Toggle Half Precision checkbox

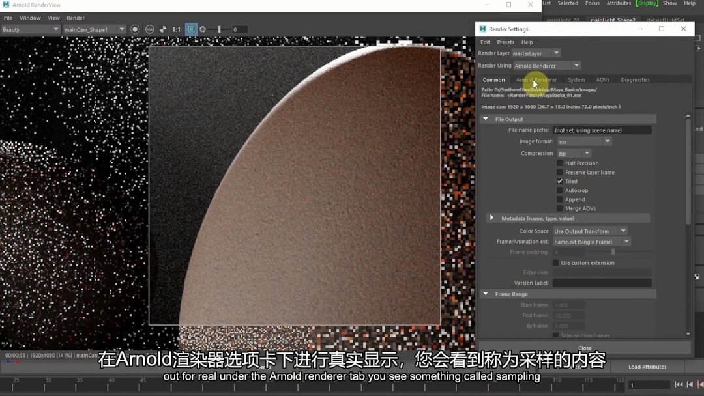tap(560, 163)
